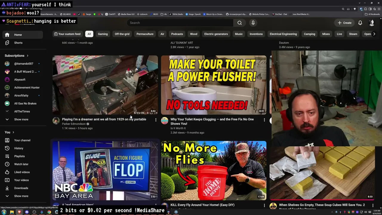Open File Explorer from the taskbar
This screenshot has height=215, width=382.
(12, 212)
